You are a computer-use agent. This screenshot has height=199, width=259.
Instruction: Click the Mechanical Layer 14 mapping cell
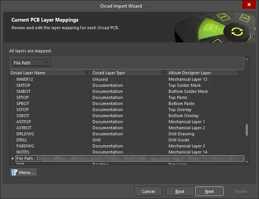(188, 152)
